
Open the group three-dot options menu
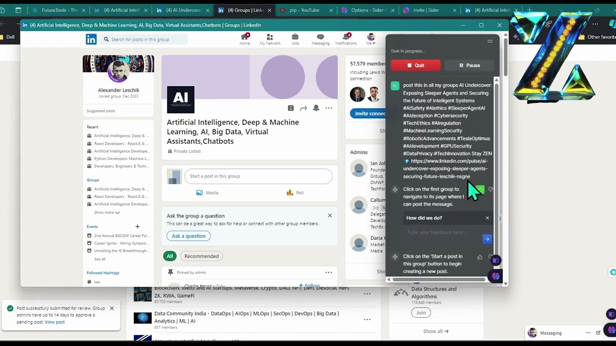tap(329, 108)
